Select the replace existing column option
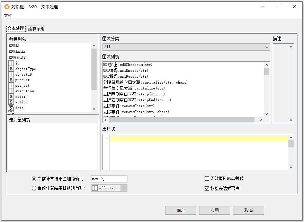 coord(34,188)
